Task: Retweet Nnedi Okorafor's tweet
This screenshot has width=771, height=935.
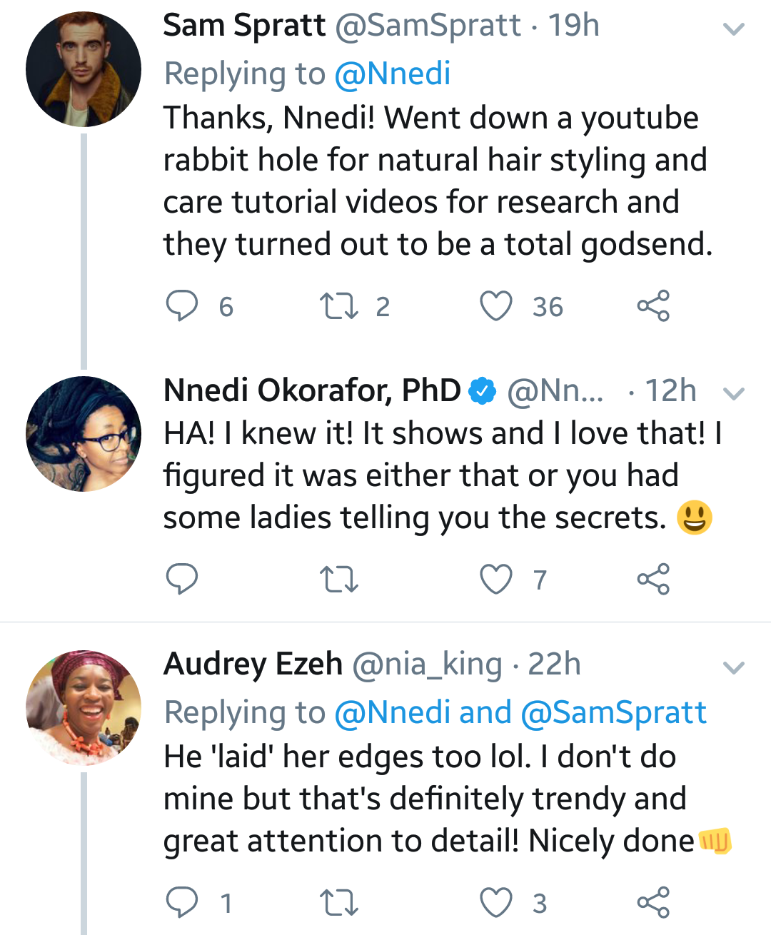Action: point(339,579)
